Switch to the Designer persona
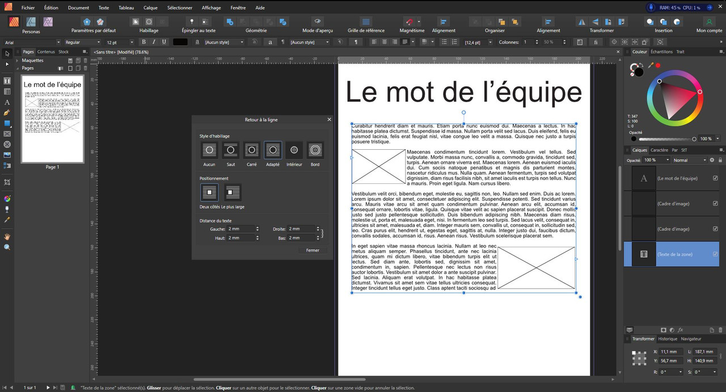 32,22
